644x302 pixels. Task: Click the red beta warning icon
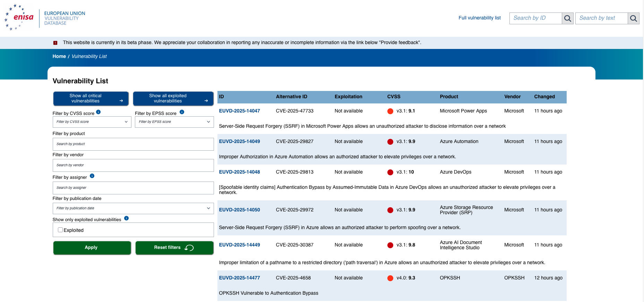55,43
